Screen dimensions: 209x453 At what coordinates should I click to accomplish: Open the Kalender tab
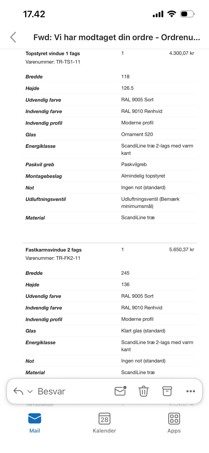104,423
